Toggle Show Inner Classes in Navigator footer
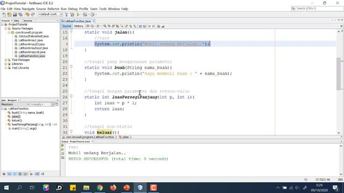344x193 pixels. (25, 174)
